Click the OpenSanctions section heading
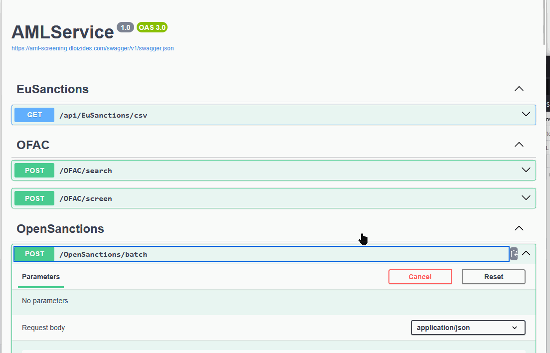 pos(60,229)
